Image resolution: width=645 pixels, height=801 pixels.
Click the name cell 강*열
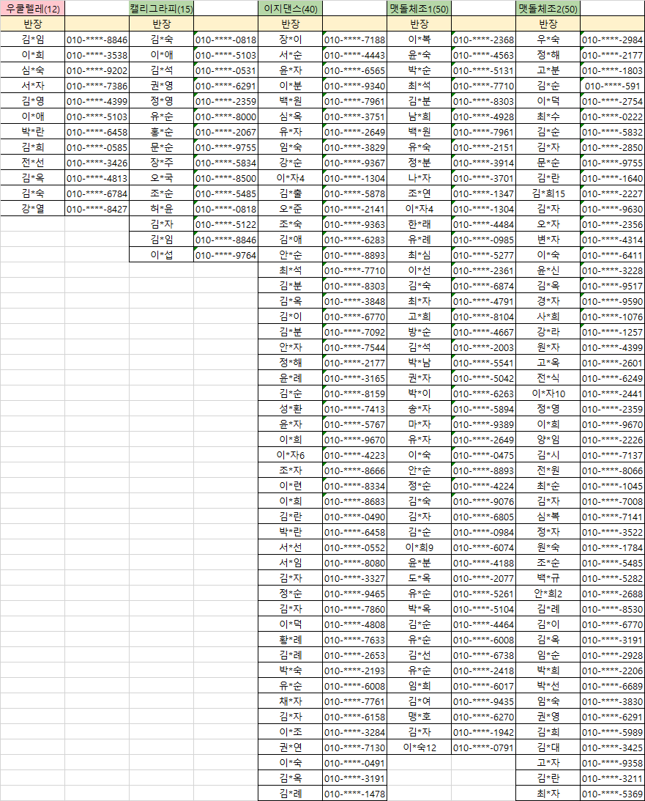click(x=32, y=209)
